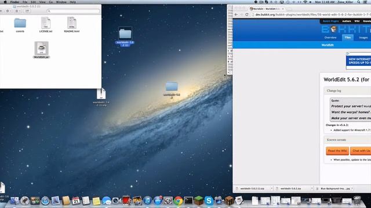
Task: Open the Wiki link in Bukkit header
Action: click(x=357, y=21)
